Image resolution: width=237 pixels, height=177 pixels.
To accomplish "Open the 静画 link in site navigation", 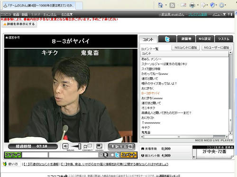I will pos(25,14).
